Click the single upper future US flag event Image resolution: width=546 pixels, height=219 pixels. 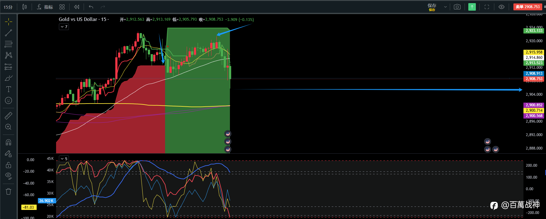coord(487,141)
